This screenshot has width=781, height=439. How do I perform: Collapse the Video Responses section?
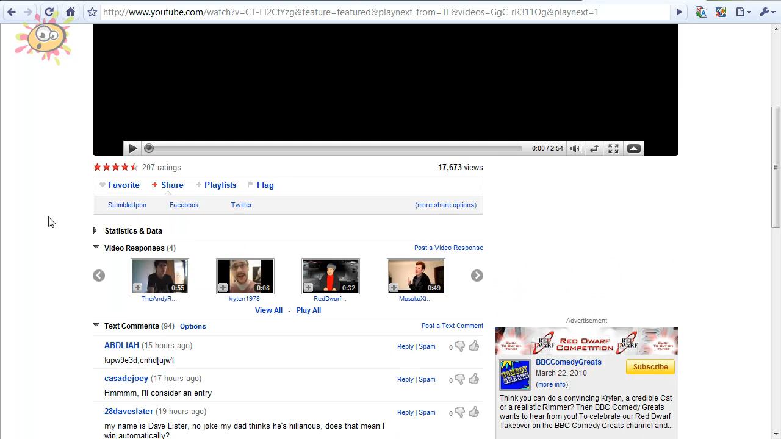tap(96, 248)
